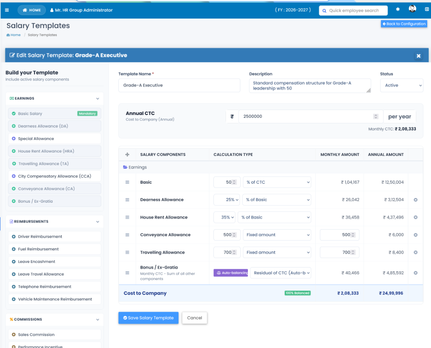Open Conveyance Allowance calculation type dropdown
This screenshot has width=431, height=348.
[x=277, y=235]
